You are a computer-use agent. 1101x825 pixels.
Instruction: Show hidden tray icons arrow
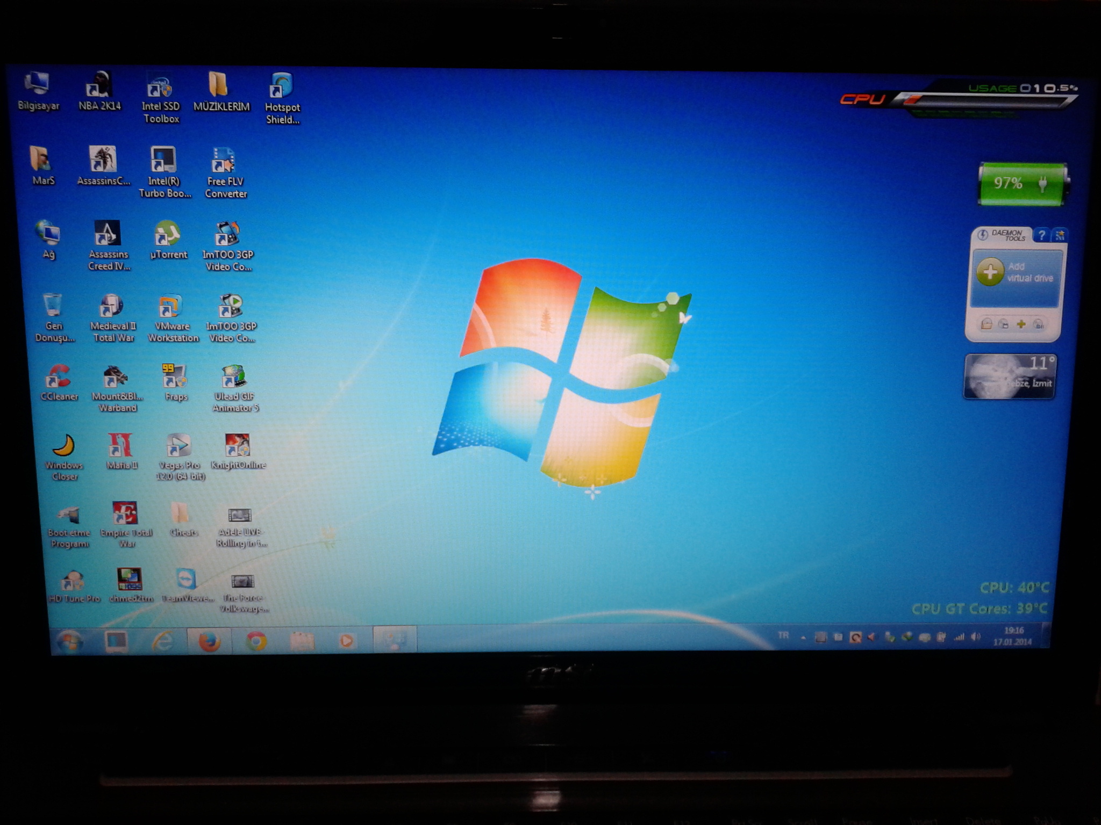pos(803,638)
